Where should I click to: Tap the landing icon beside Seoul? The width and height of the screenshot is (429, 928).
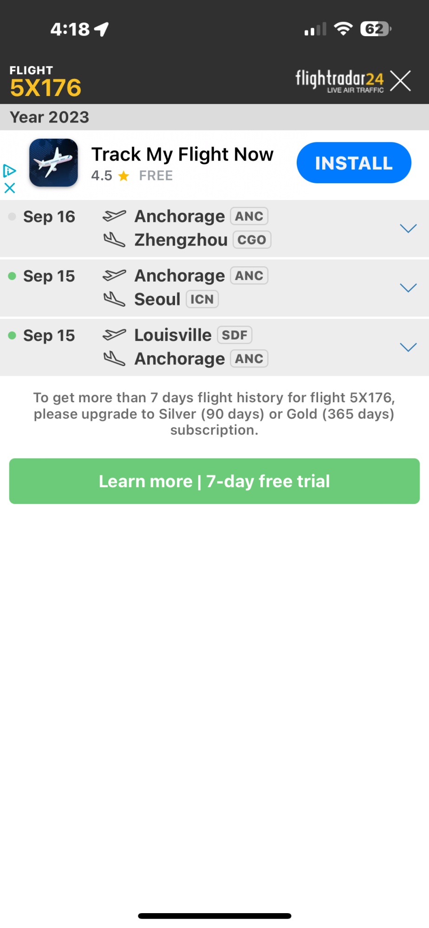point(114,299)
